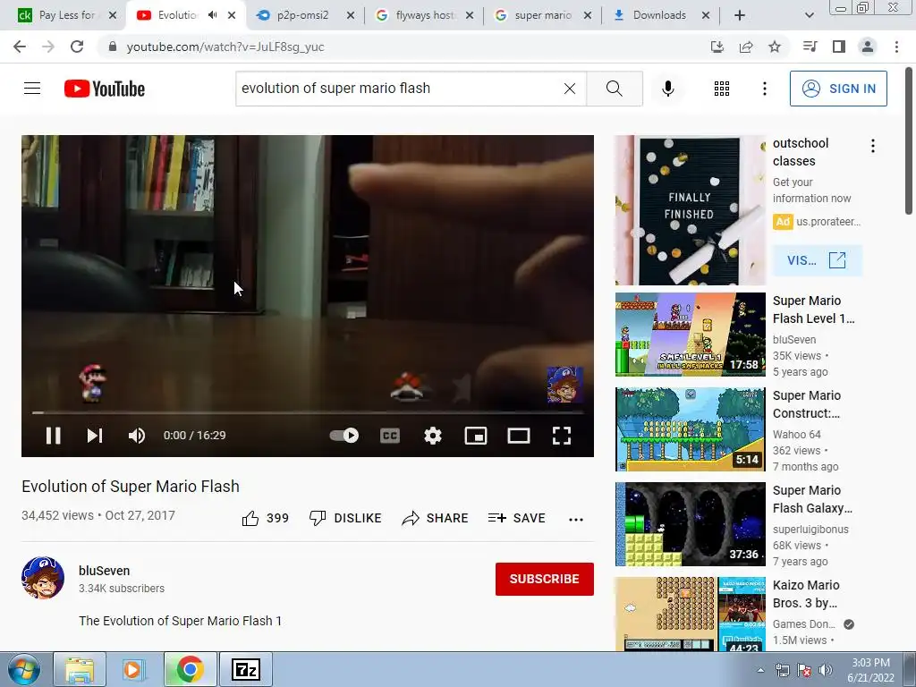916x687 pixels.
Task: Visit the outschool classes ad site
Action: pos(817,260)
